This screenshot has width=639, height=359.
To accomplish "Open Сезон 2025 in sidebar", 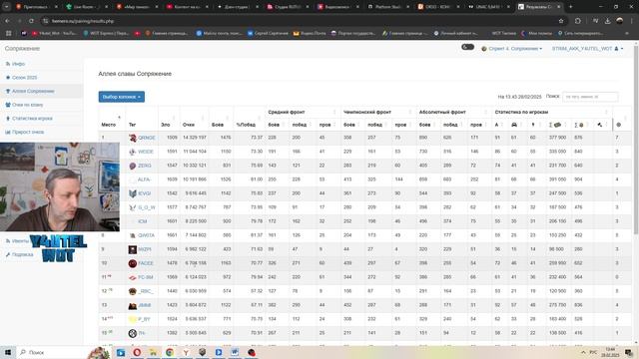I will pos(24,78).
